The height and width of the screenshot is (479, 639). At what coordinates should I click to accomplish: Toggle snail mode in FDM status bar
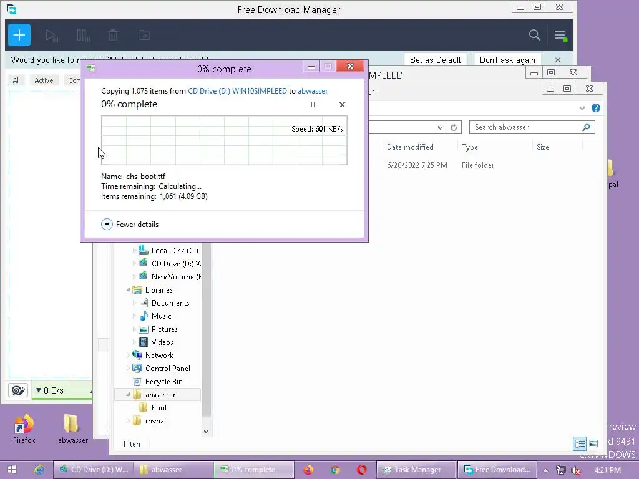18,390
